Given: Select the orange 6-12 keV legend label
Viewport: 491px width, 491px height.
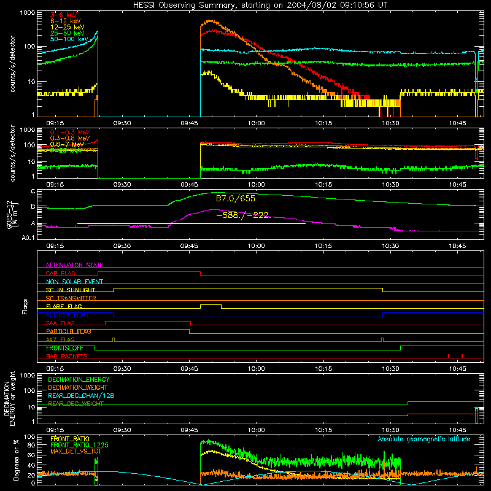Looking at the screenshot, I should 66,21.
